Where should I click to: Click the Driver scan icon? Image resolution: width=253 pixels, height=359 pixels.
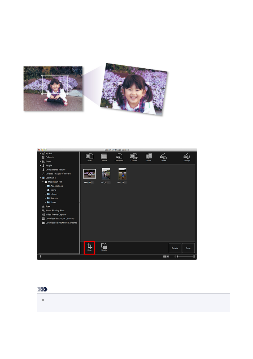163,157
